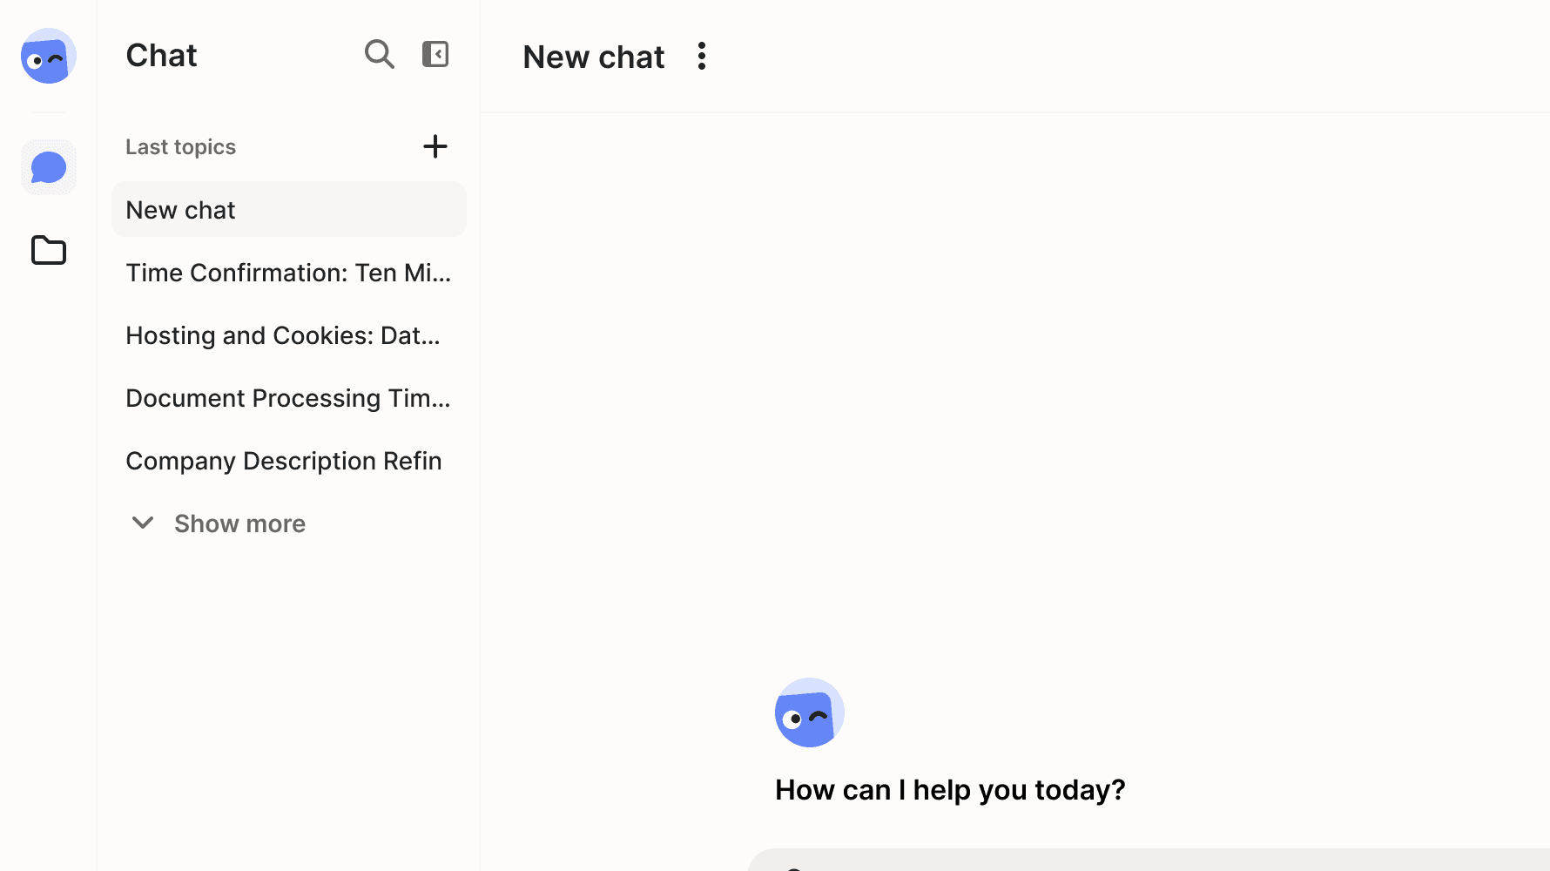This screenshot has width=1550, height=871.
Task: Select the chat bubble icon in the sidebar
Action: click(48, 166)
